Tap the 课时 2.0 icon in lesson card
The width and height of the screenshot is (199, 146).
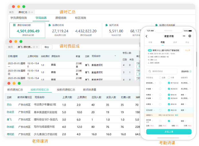pyautogui.click(x=149, y=60)
